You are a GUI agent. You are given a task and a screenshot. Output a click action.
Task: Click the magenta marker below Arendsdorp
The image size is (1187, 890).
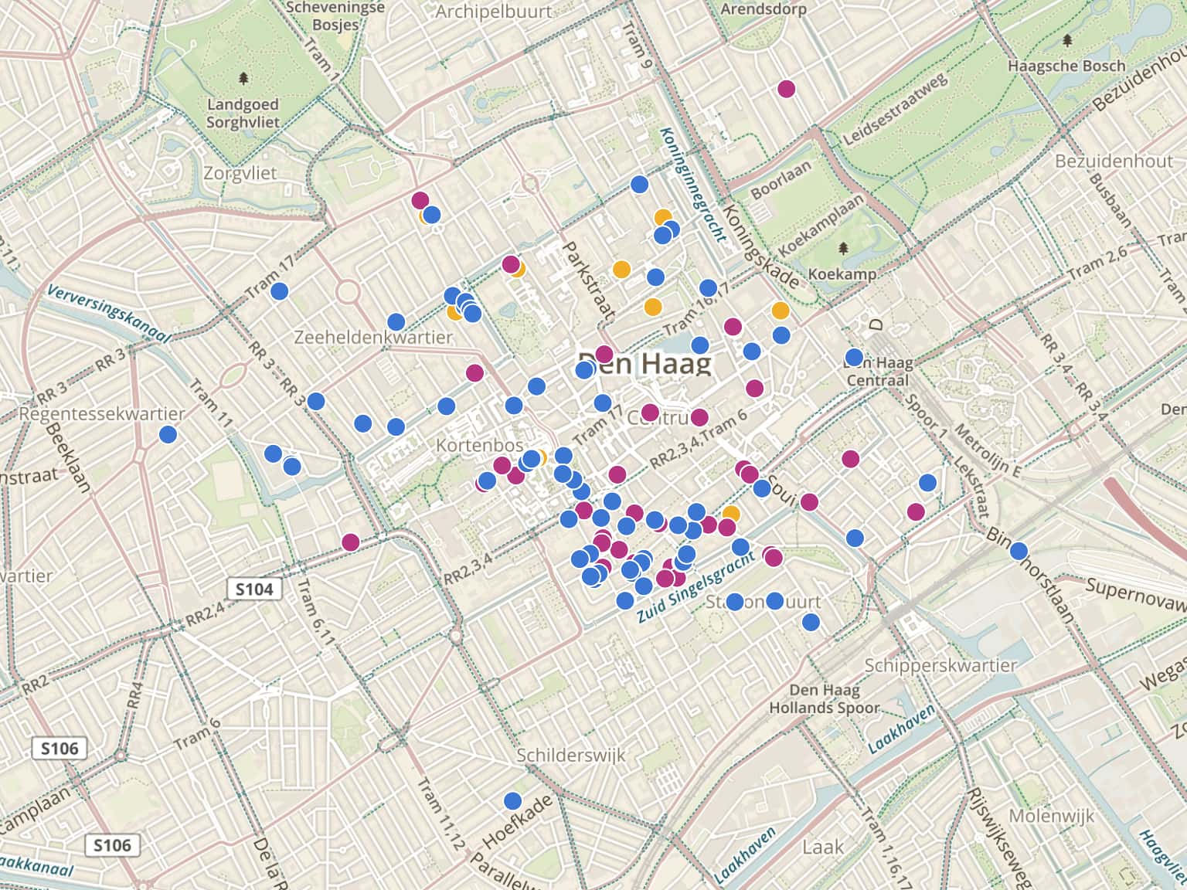coord(786,89)
